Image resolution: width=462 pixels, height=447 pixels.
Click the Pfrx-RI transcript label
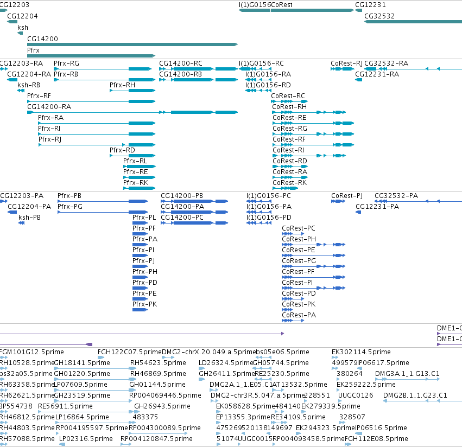[x=49, y=129]
